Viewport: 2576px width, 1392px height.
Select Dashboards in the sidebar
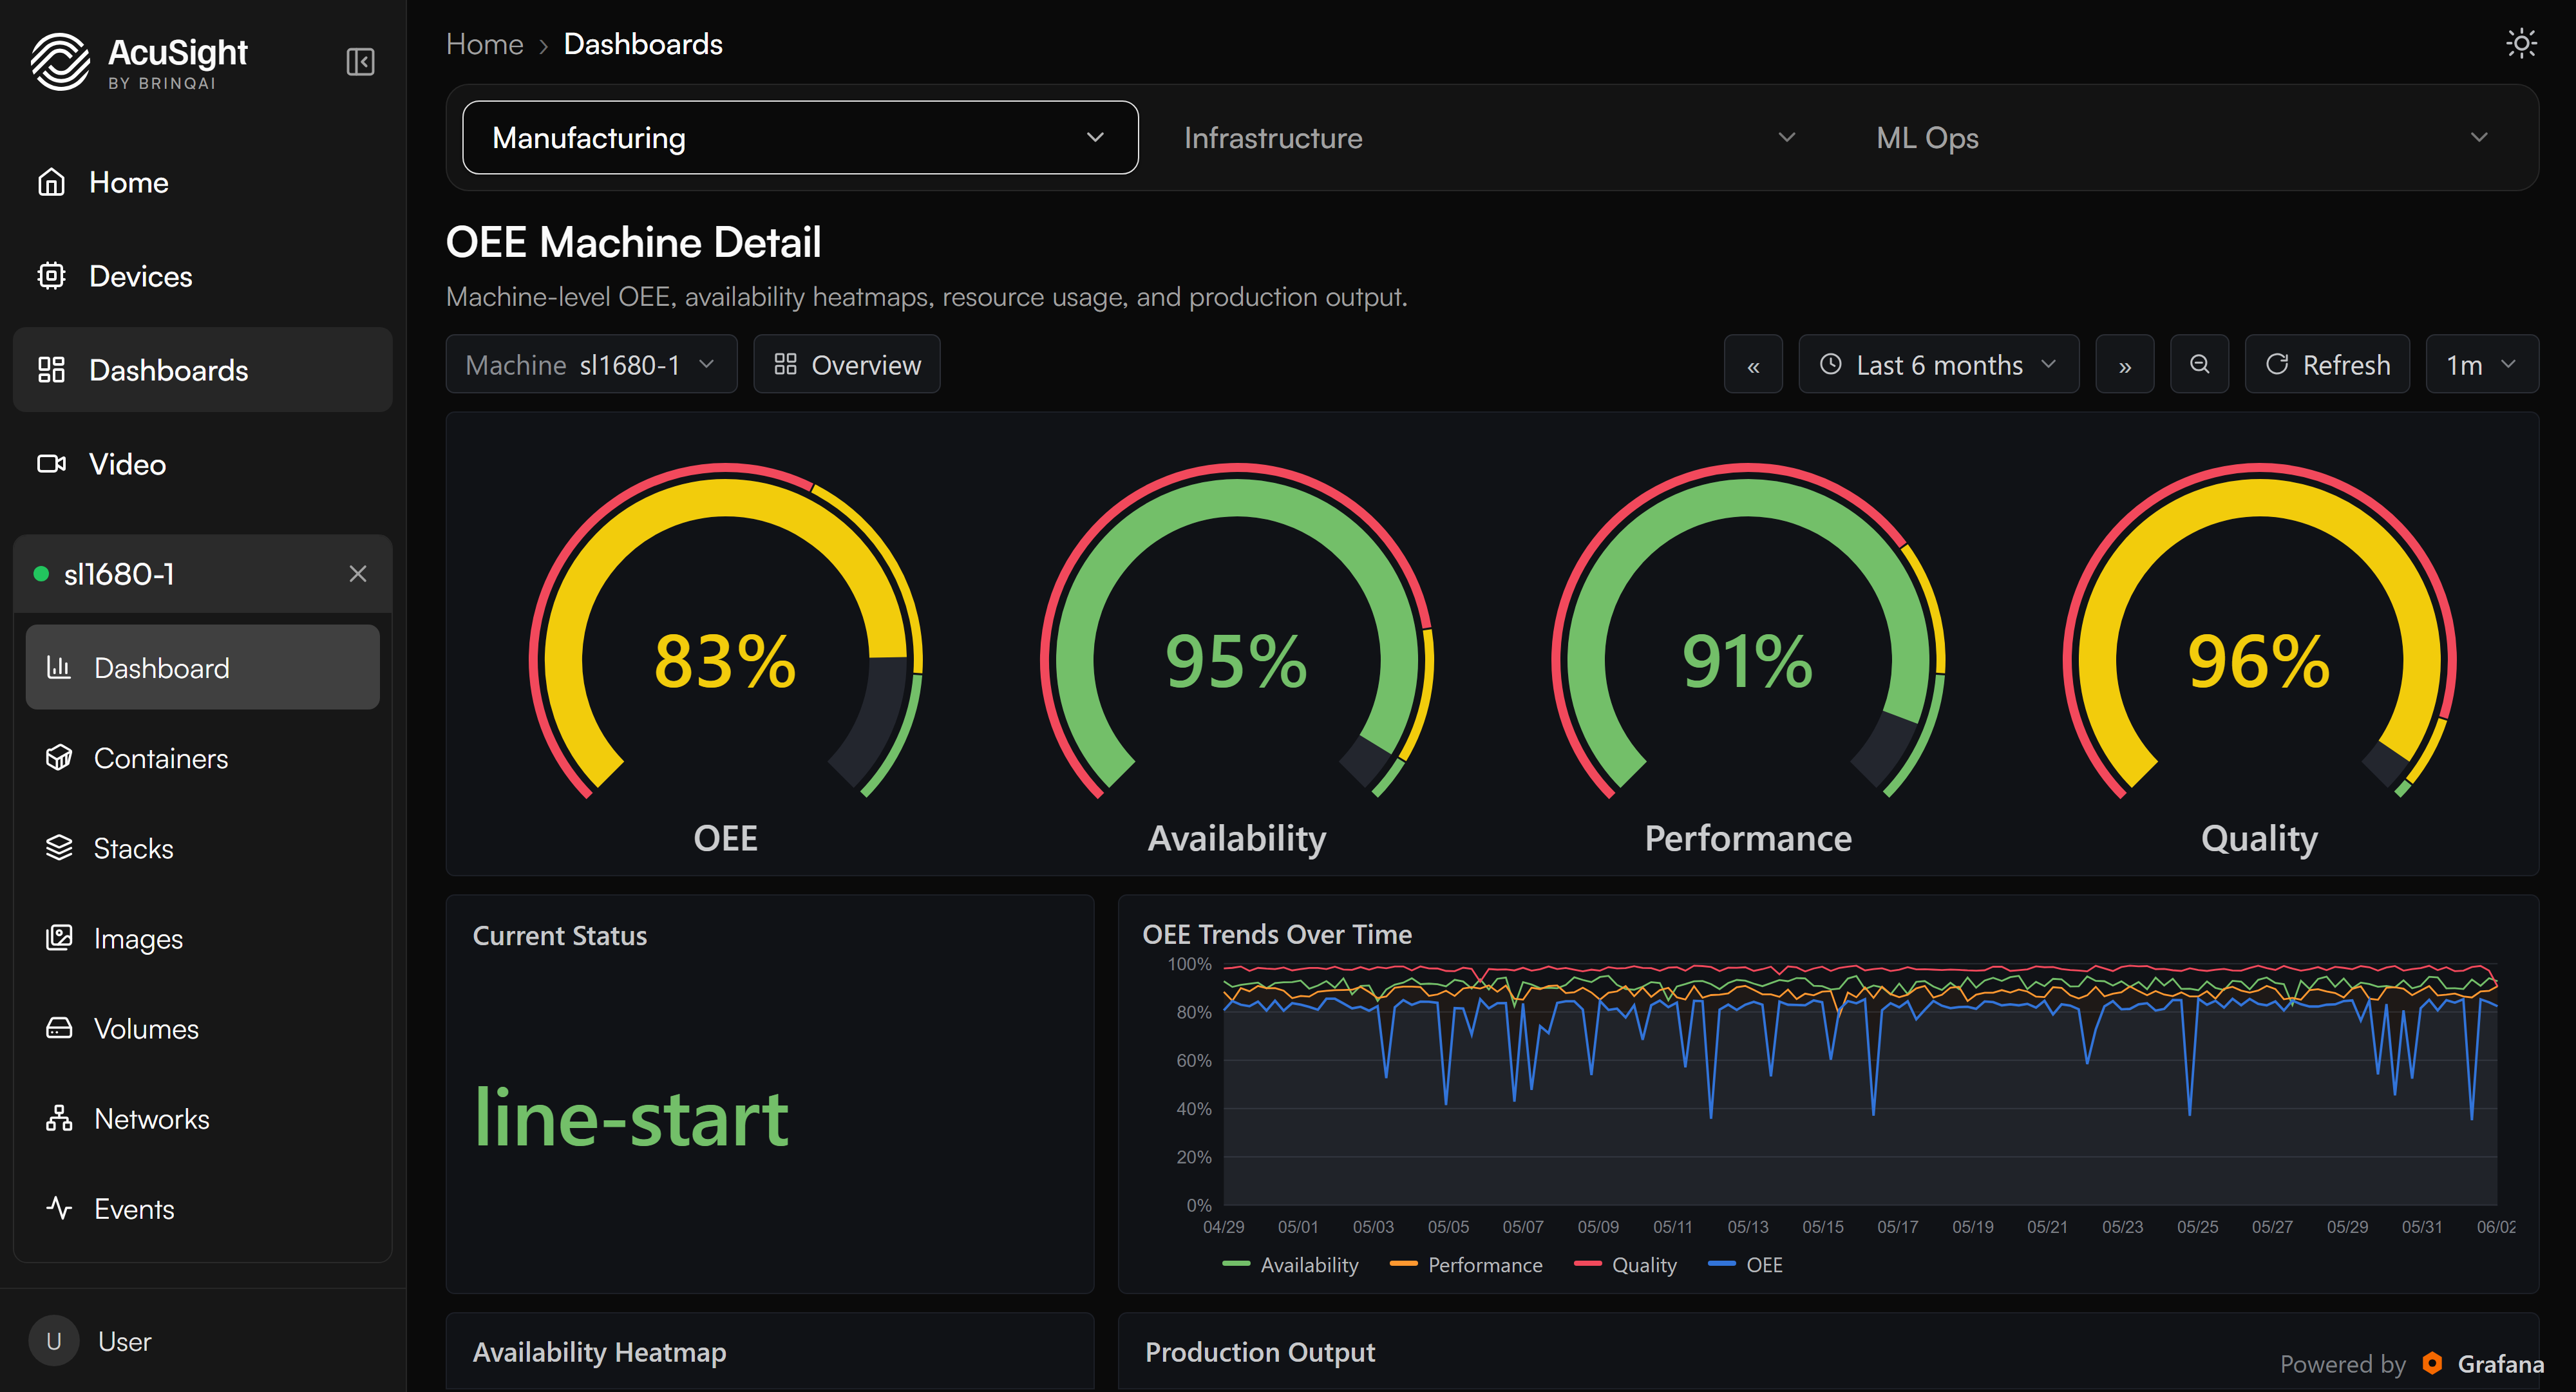coord(203,370)
